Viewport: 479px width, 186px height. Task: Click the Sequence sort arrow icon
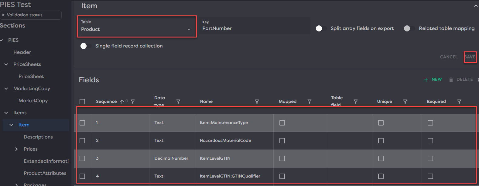[x=122, y=102]
